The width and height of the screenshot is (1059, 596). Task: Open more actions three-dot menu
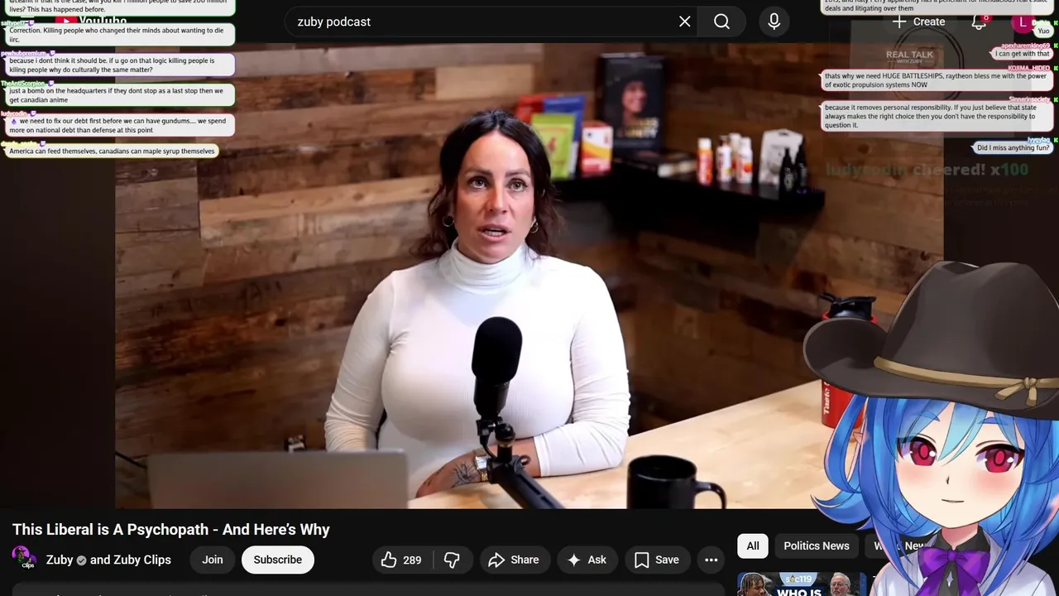[x=711, y=560]
